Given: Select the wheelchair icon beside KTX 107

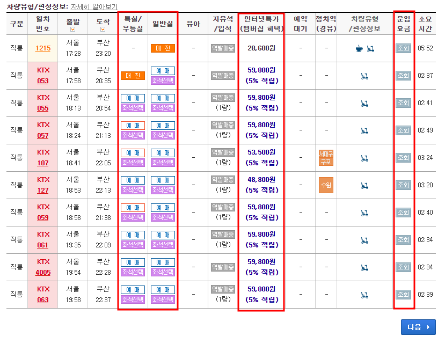Looking at the screenshot, I should coord(365,159).
